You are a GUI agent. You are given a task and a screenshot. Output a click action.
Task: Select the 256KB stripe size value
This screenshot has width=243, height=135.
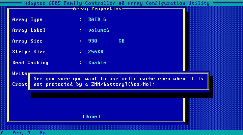pyautogui.click(x=96, y=52)
